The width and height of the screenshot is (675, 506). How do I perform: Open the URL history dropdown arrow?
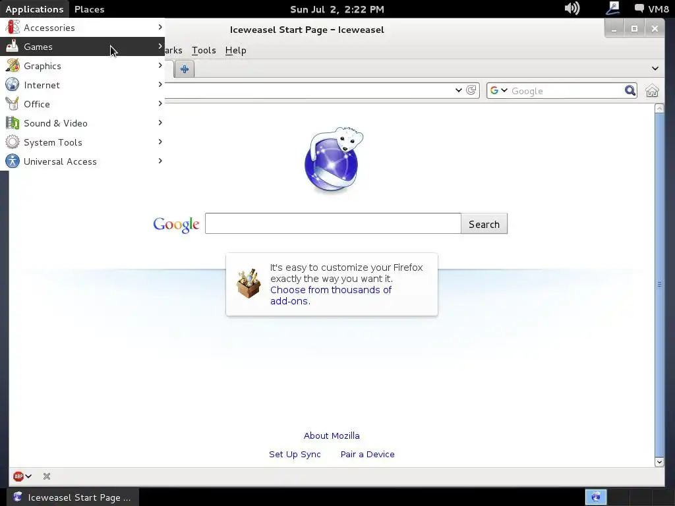click(x=459, y=90)
